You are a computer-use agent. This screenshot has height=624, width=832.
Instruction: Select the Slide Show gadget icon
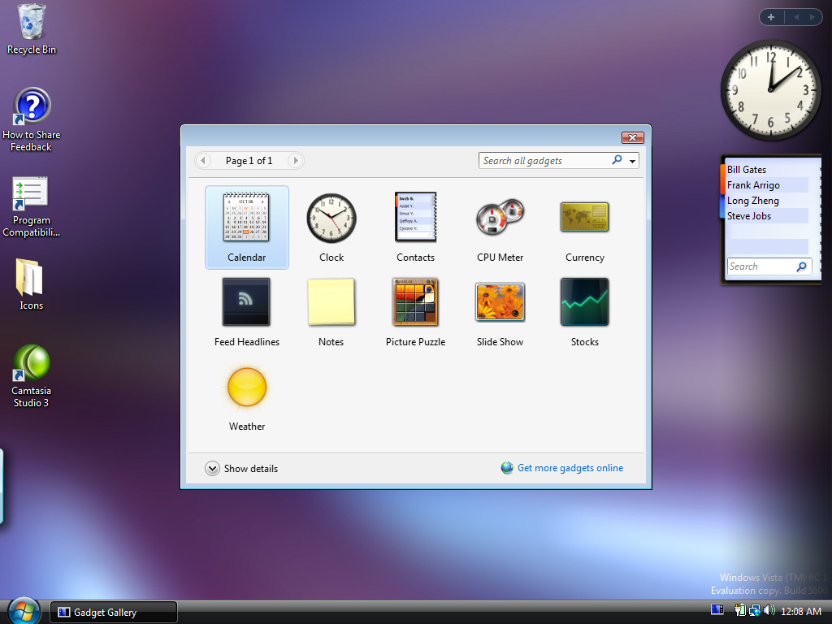(x=500, y=301)
